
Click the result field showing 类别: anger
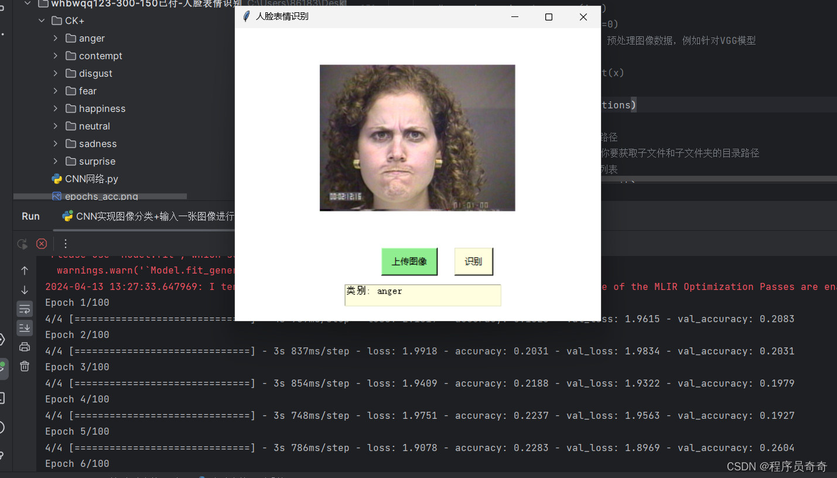pos(422,295)
